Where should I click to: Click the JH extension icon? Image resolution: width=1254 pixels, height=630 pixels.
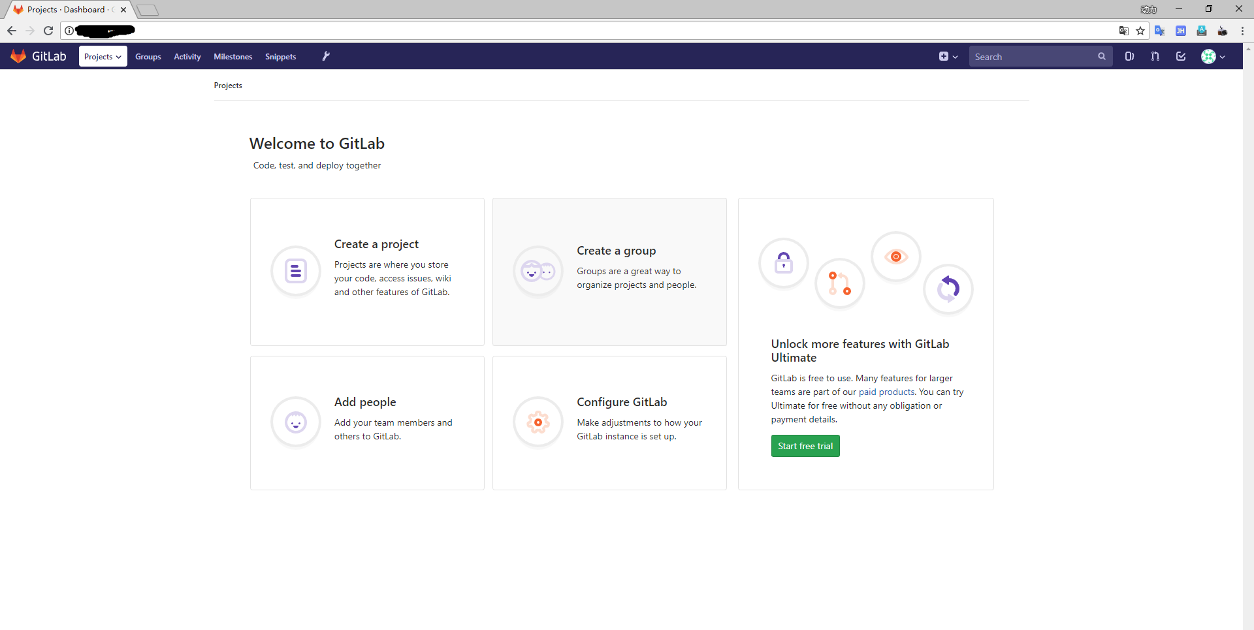(1181, 31)
